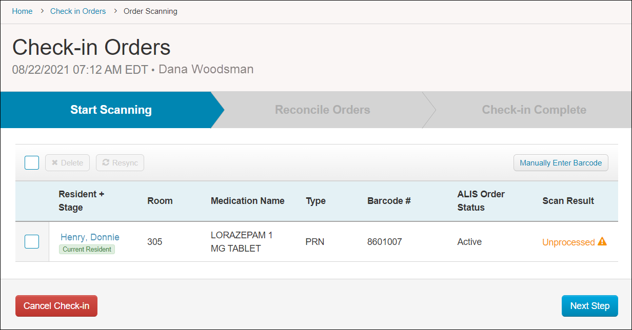The image size is (632, 330).
Task: Open the Home breadcrumb link
Action: pyautogui.click(x=22, y=11)
